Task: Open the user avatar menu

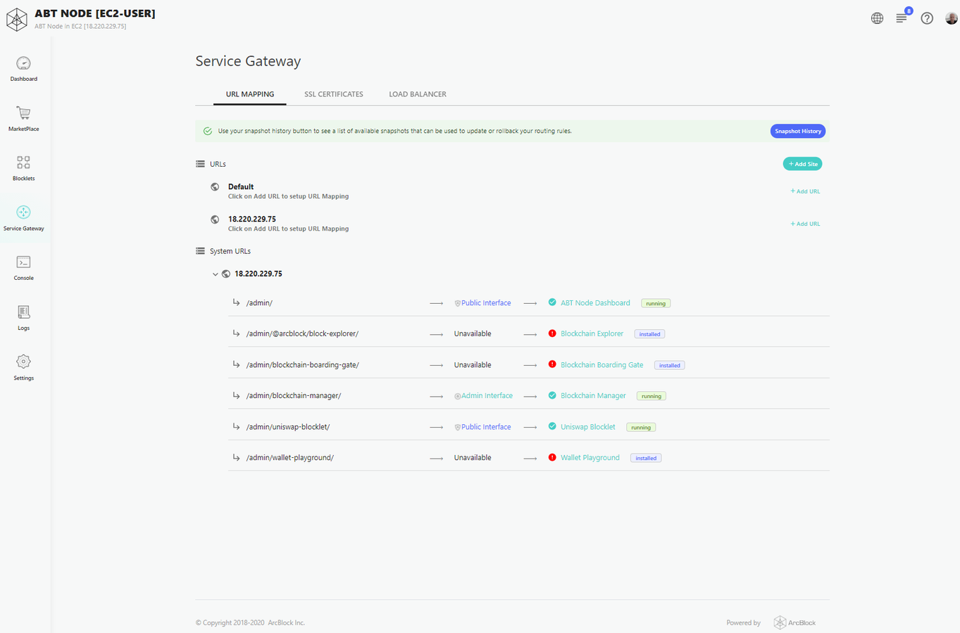Action: tap(951, 18)
